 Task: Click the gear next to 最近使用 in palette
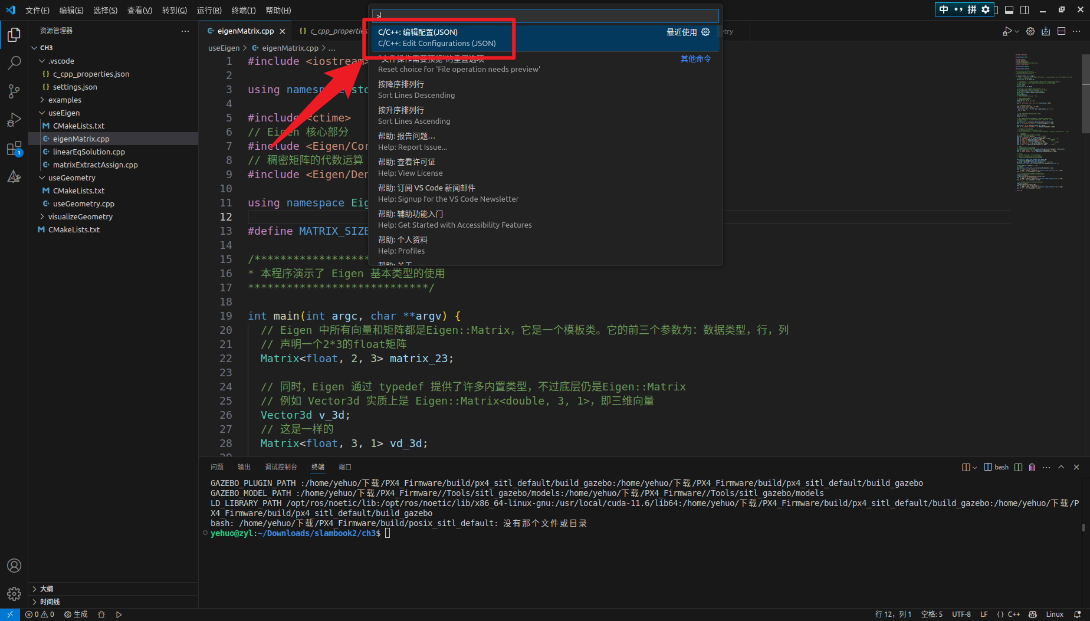tap(705, 32)
